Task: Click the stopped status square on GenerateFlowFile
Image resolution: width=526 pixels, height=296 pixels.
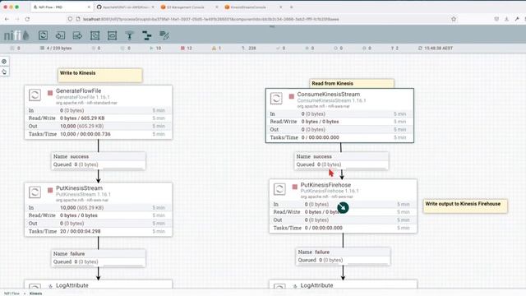Action: pos(50,93)
